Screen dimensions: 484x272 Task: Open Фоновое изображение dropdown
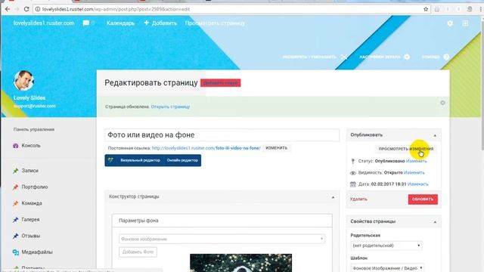point(222,239)
